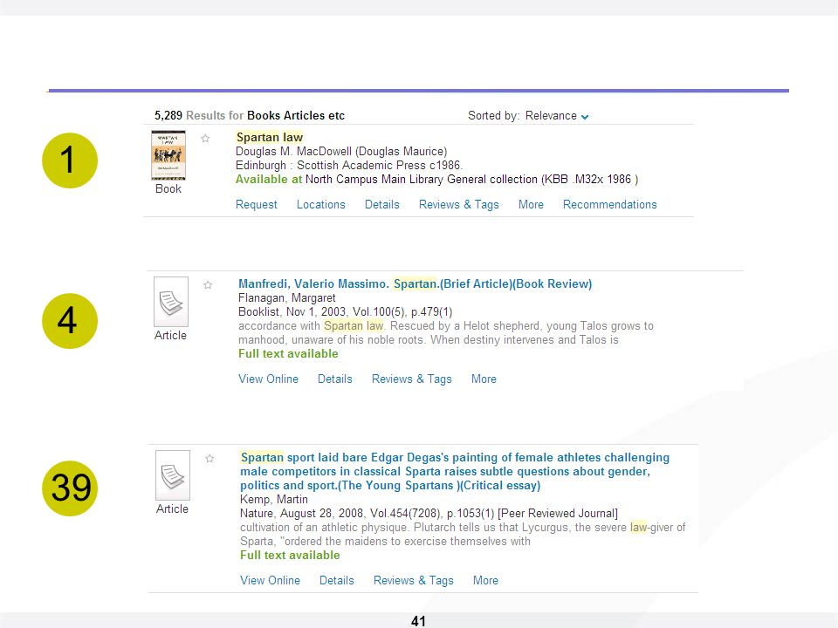This screenshot has height=628, width=838.
Task: Click Booklist, Nov 1, 2003 citation
Action: [346, 312]
